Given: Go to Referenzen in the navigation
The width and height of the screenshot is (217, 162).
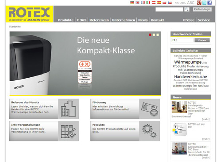Looking at the screenshot, I should click(99, 20).
